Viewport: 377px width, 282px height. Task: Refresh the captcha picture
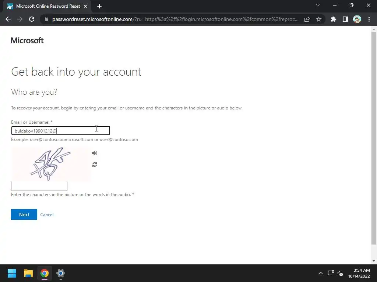[95, 164]
